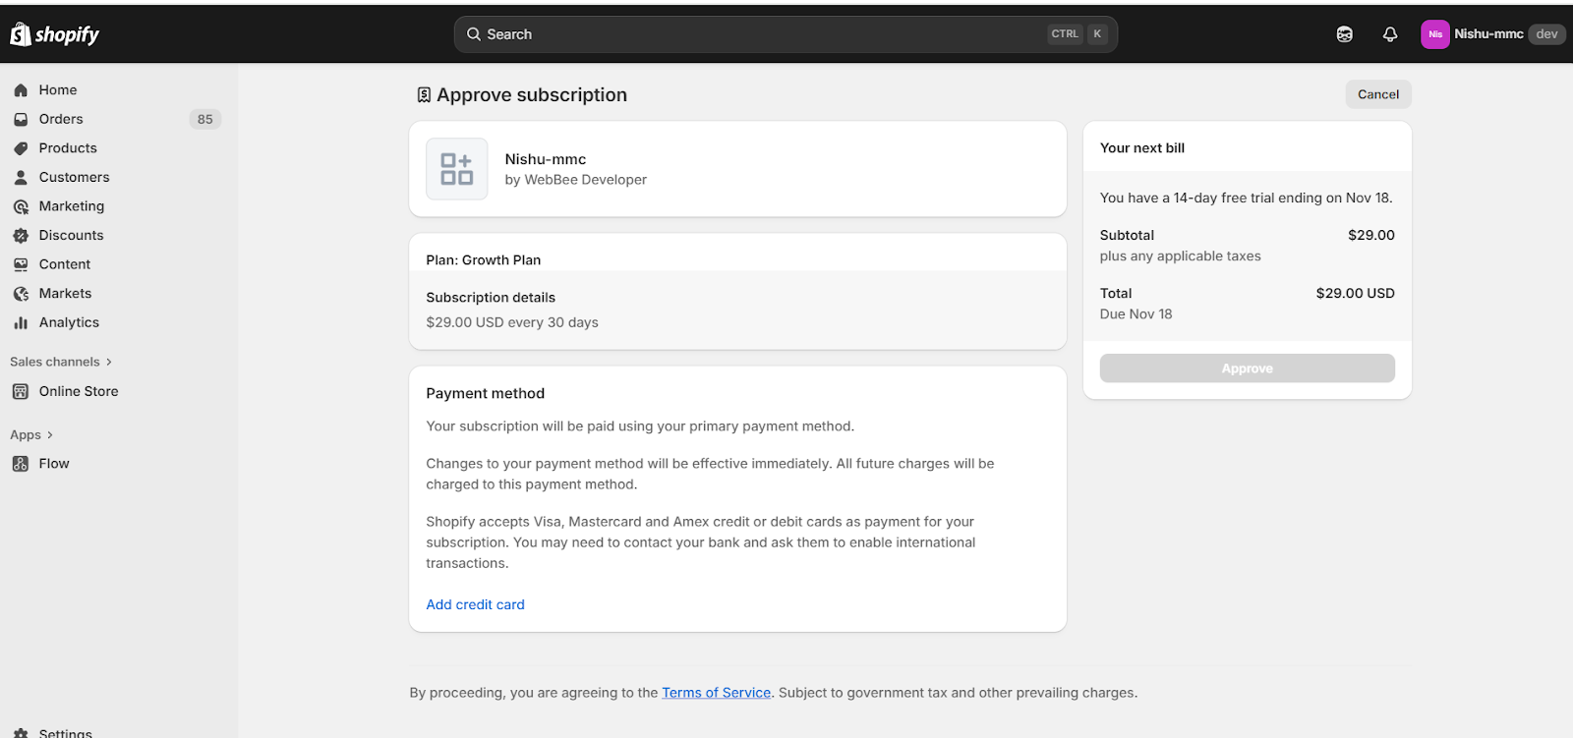This screenshot has height=738, width=1573.
Task: Go to Orders in sidebar
Action: click(x=61, y=119)
